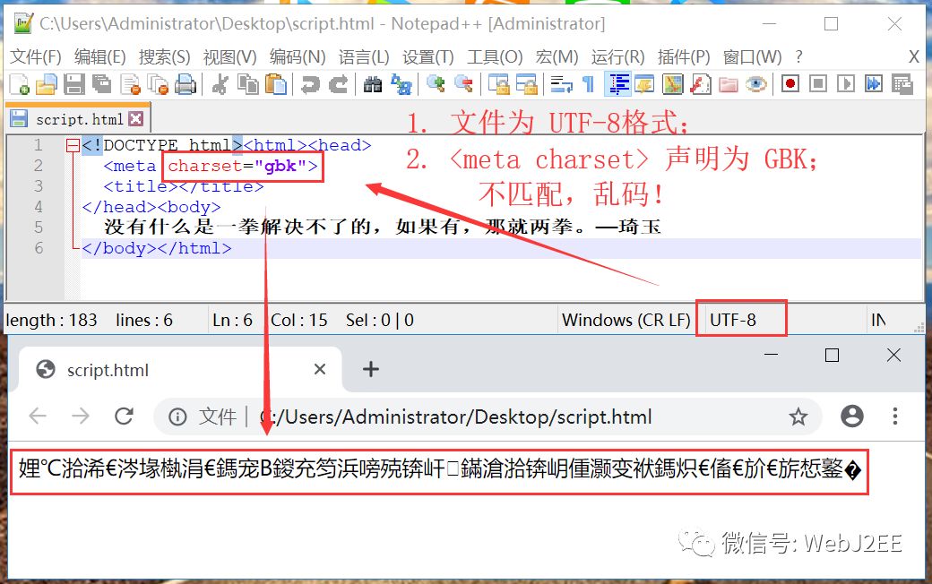Screen dimensions: 932x584
Task: Open a new browser tab with plus
Action: 371,369
